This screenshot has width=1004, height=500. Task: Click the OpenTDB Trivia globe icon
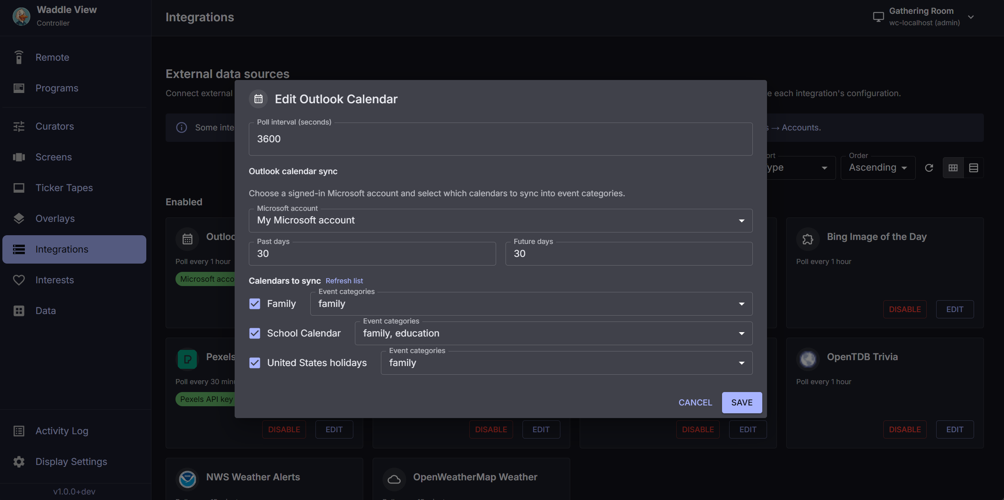tap(808, 359)
